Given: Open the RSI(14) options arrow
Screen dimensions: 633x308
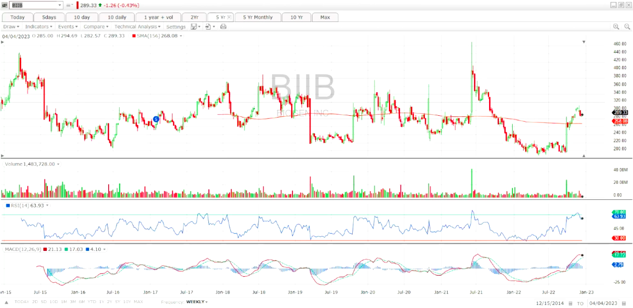Looking at the screenshot, I should click(47, 205).
